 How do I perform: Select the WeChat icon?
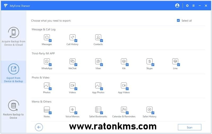(x=72, y=61)
